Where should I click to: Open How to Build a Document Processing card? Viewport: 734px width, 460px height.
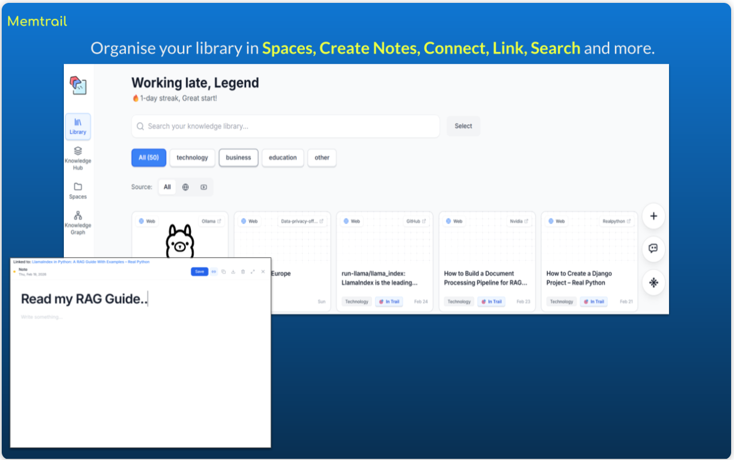coord(485,278)
